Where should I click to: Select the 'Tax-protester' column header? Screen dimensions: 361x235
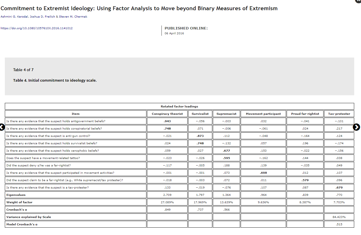point(339,114)
